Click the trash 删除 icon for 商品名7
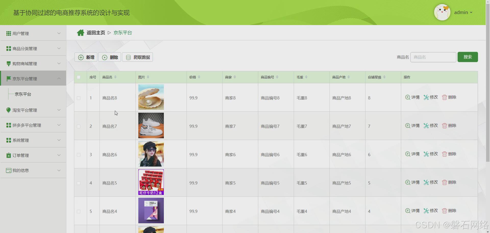The image size is (490, 233). click(444, 126)
